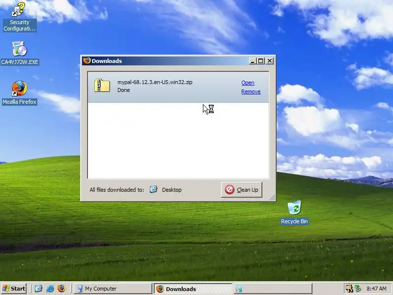The image size is (393, 295).
Task: Show desktop from the Quick Launch bar
Action: 38,289
